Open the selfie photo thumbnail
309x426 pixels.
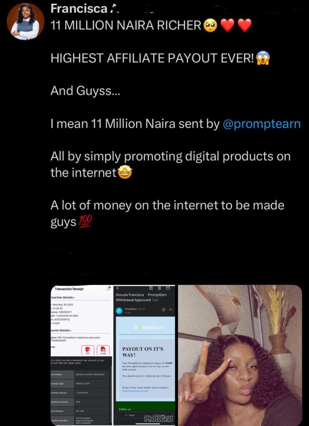point(240,355)
